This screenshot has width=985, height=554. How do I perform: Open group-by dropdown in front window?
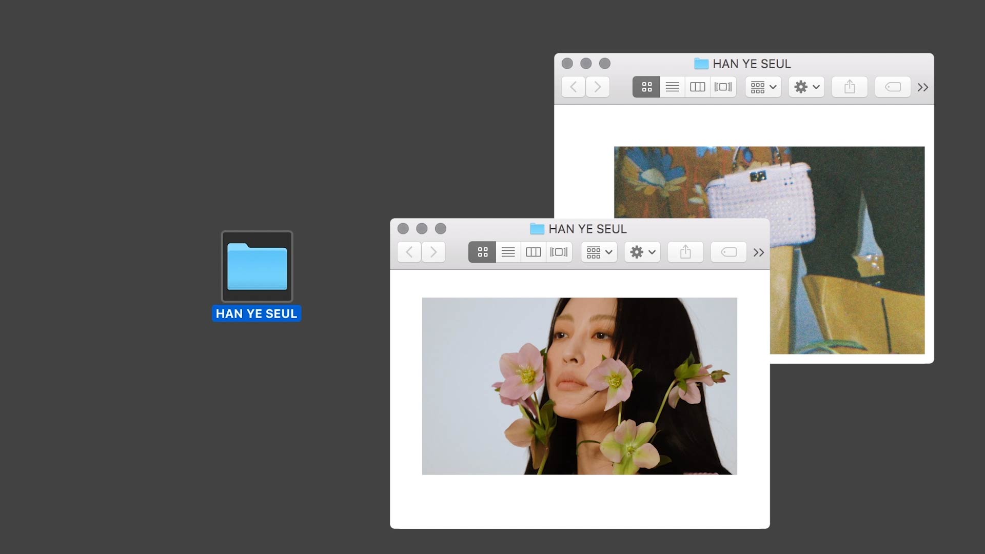point(599,252)
